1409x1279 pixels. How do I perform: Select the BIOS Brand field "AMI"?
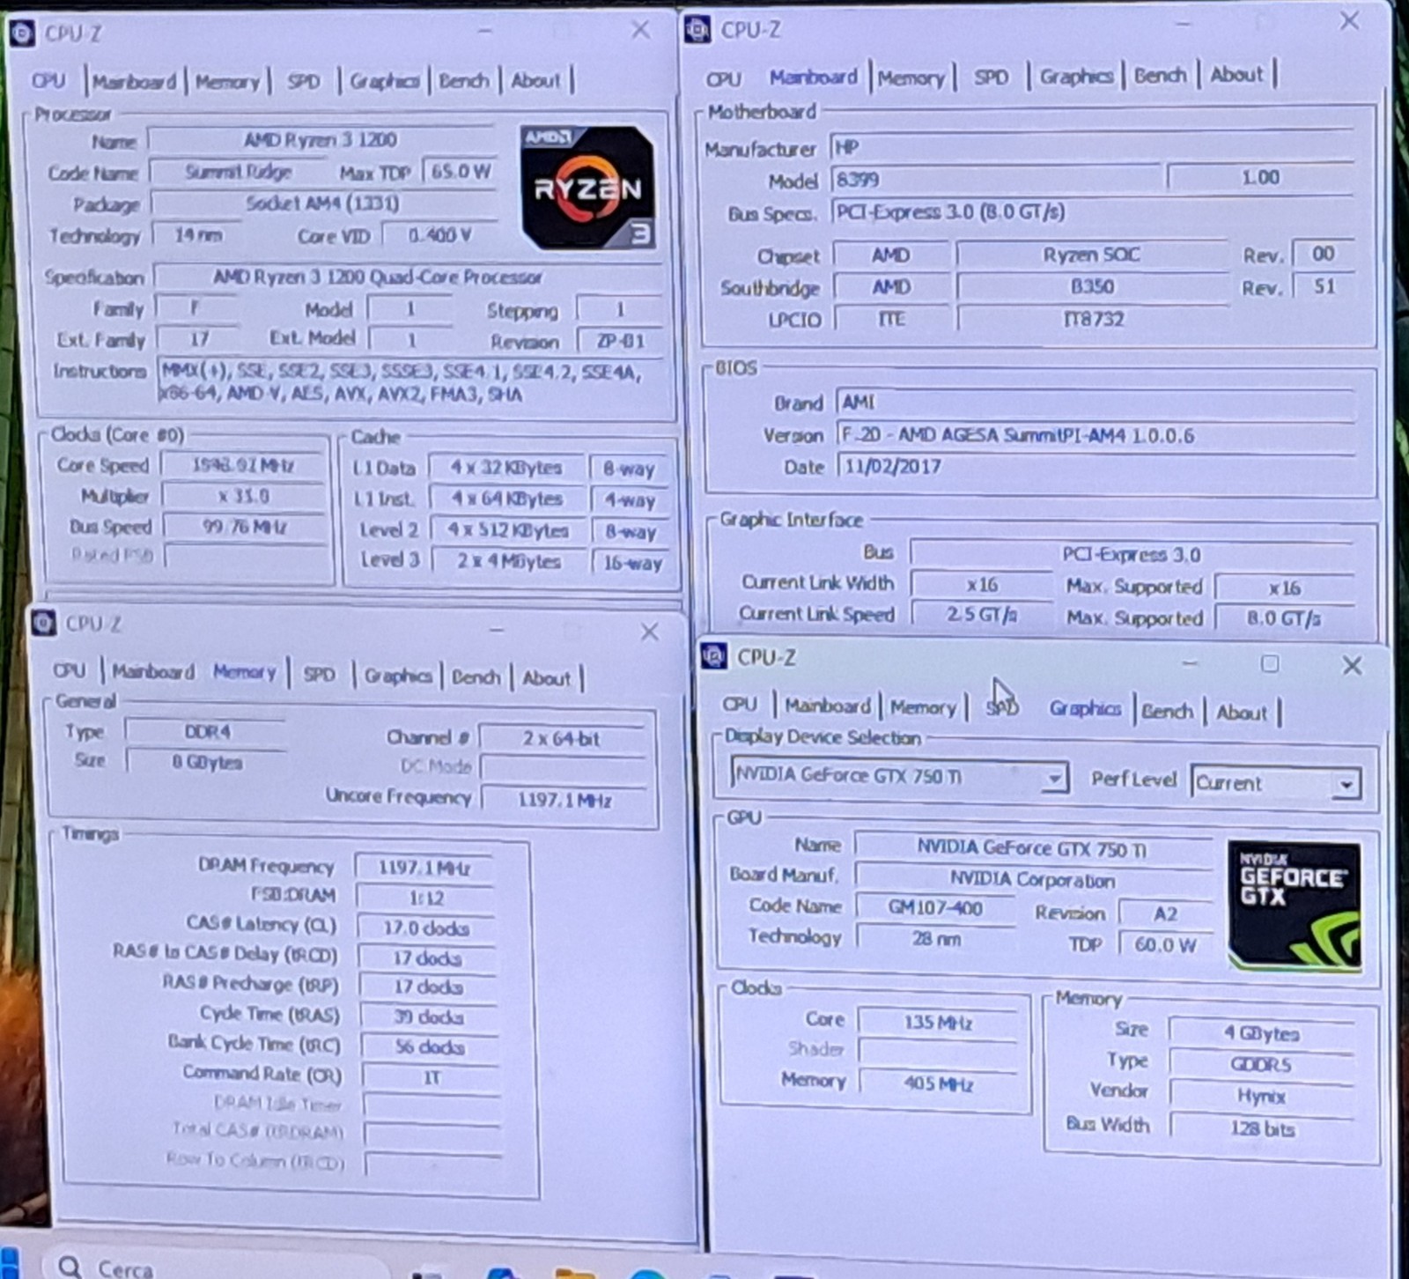pyautogui.click(x=1095, y=403)
